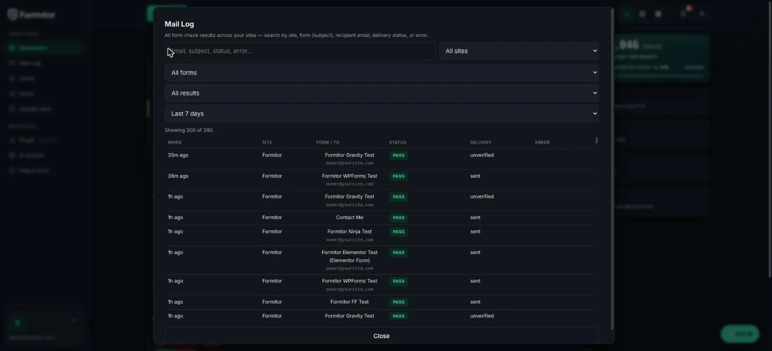
Task: Open the All sites dropdown
Action: click(x=518, y=51)
